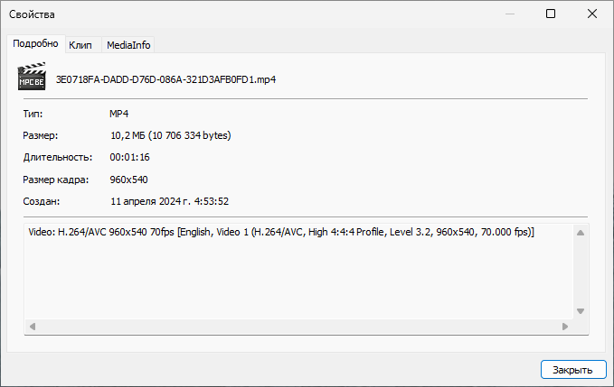The height and width of the screenshot is (387, 614).
Task: Click the 00:01:16 duration value
Action: click(129, 157)
